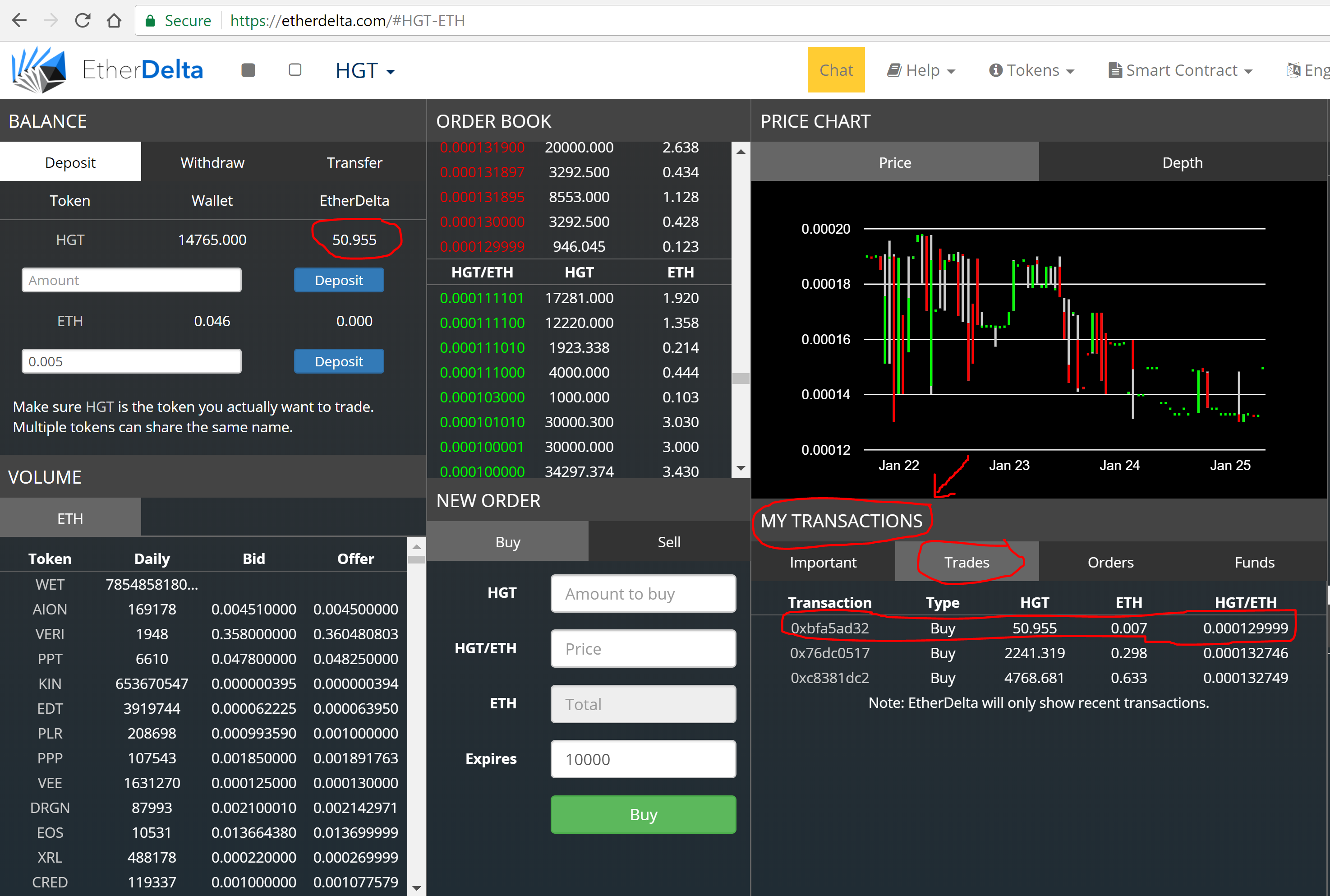The image size is (1330, 896).
Task: Select the DRGN token row
Action: coord(203,808)
